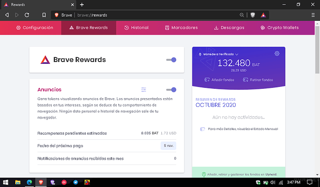320x187 pixels.
Task: Open Telegram from the taskbar
Action: [x=76, y=182]
